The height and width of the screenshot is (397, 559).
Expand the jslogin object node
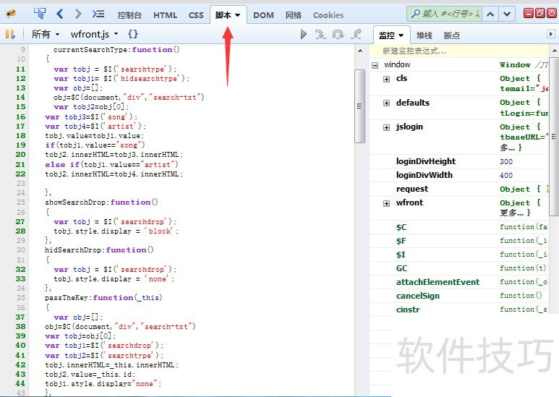(x=386, y=127)
